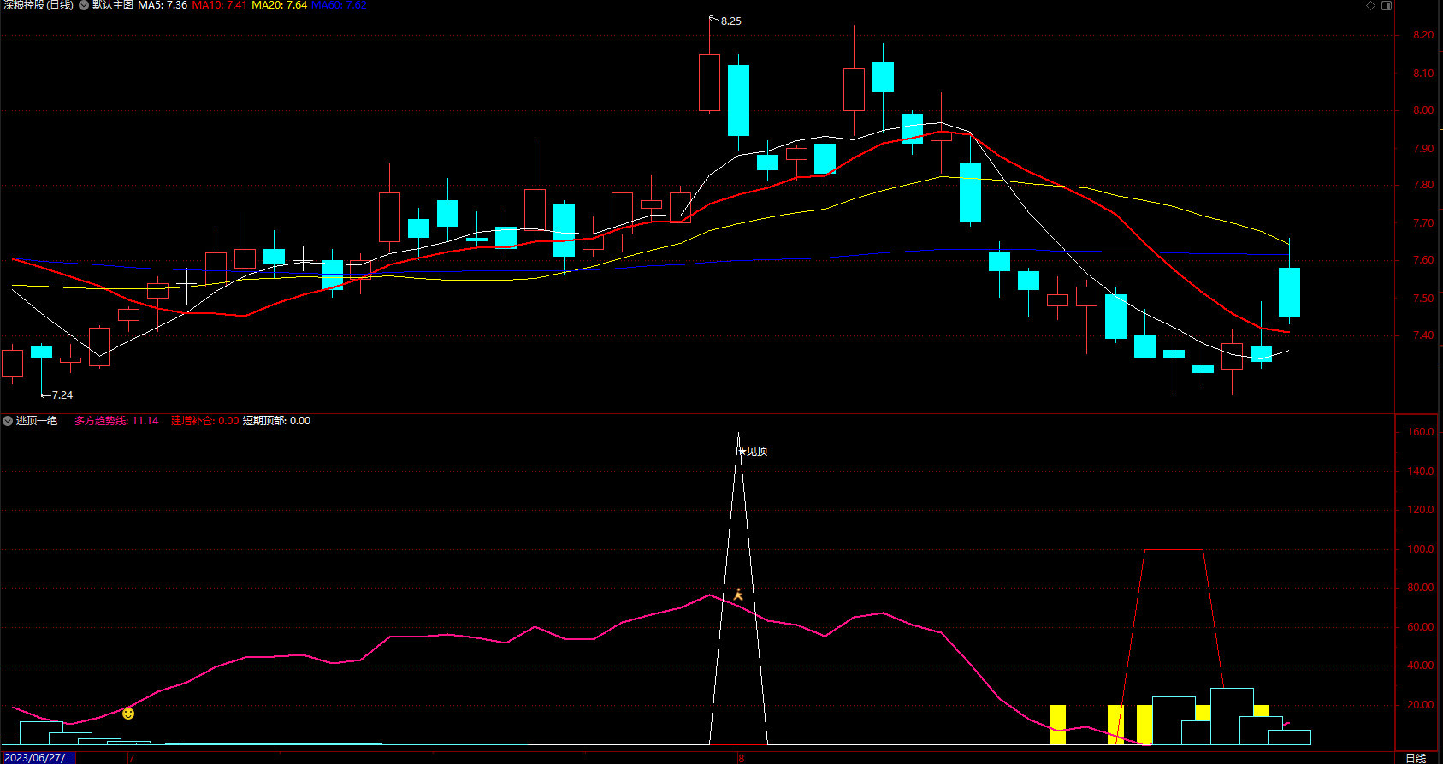This screenshot has width=1443, height=764.
Task: Click the last cyan candlestick on the chart
Action: point(1289,292)
